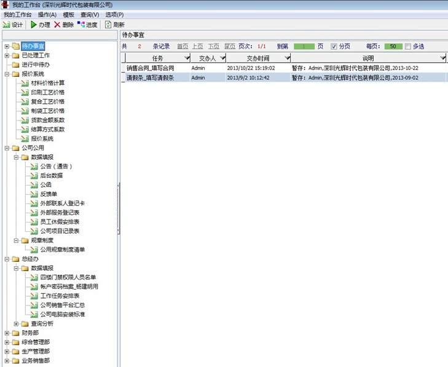Viewport: 448px width, 367px height.
Task: Open the 公告（通告）template in tree
Action: pyautogui.click(x=52, y=167)
